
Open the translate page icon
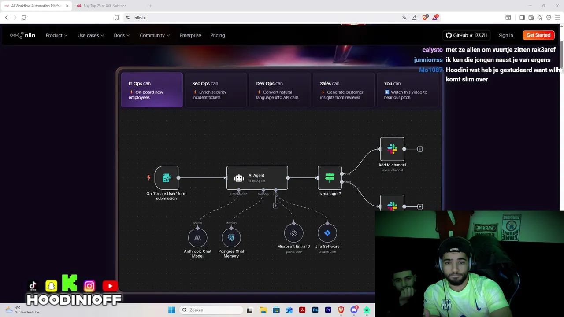pos(404,18)
